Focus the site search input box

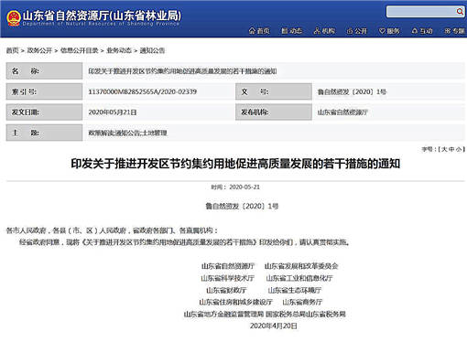click(421, 12)
